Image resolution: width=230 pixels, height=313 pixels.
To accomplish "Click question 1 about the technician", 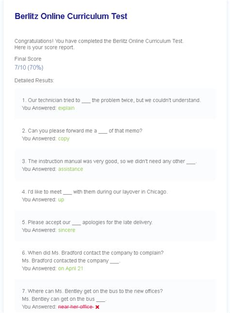I will (x=112, y=100).
